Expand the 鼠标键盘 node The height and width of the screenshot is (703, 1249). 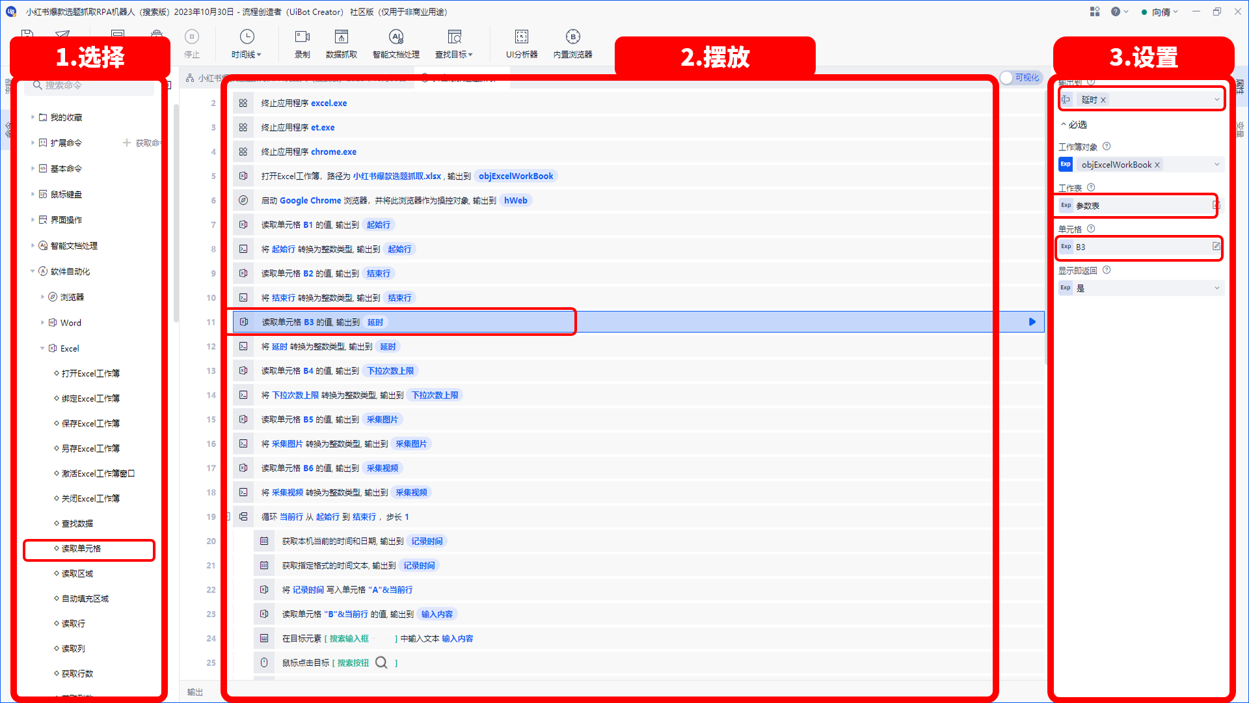(33, 194)
